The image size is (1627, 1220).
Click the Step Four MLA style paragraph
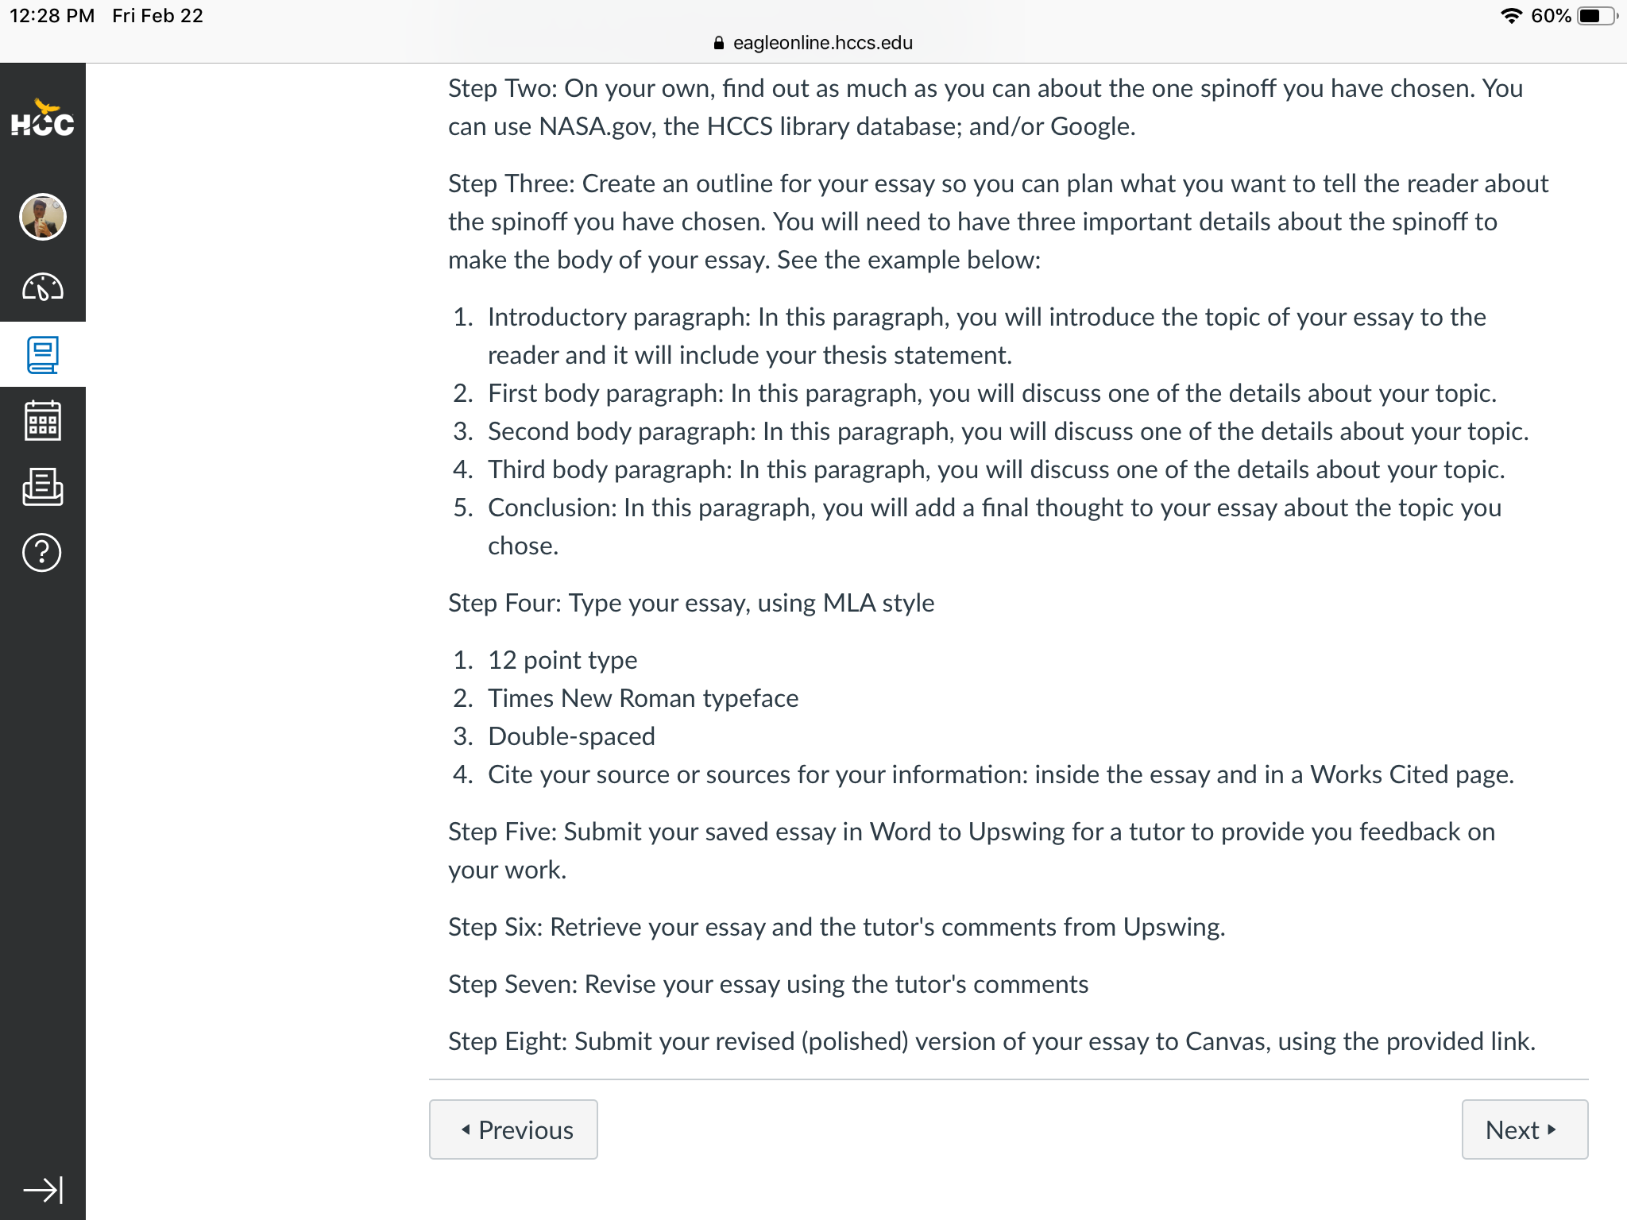[x=691, y=603]
